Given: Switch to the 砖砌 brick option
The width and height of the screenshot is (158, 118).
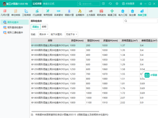Looking at the screenshot, I should pyautogui.click(x=44, y=27).
